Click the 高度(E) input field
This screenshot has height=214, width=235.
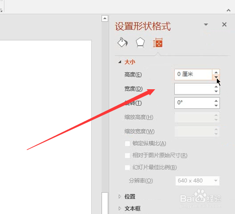click(x=193, y=75)
